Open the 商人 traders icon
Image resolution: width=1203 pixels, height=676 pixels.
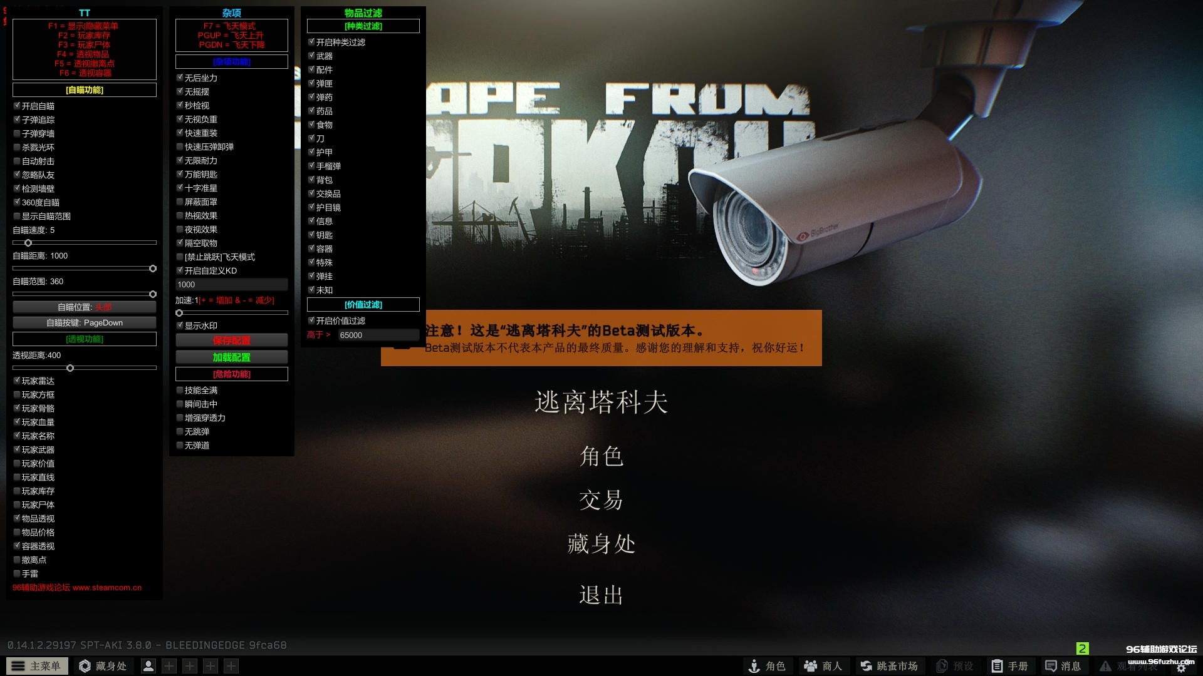pos(811,666)
